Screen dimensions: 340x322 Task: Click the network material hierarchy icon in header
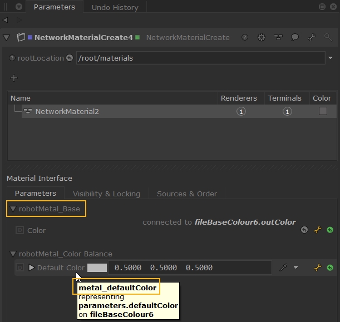[x=278, y=38]
